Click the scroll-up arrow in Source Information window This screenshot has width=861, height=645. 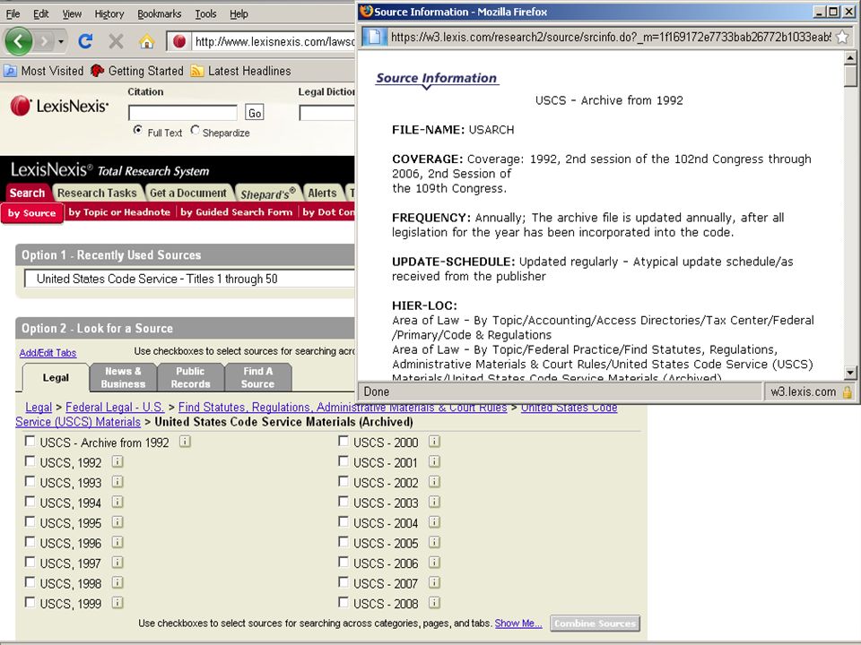(850, 57)
